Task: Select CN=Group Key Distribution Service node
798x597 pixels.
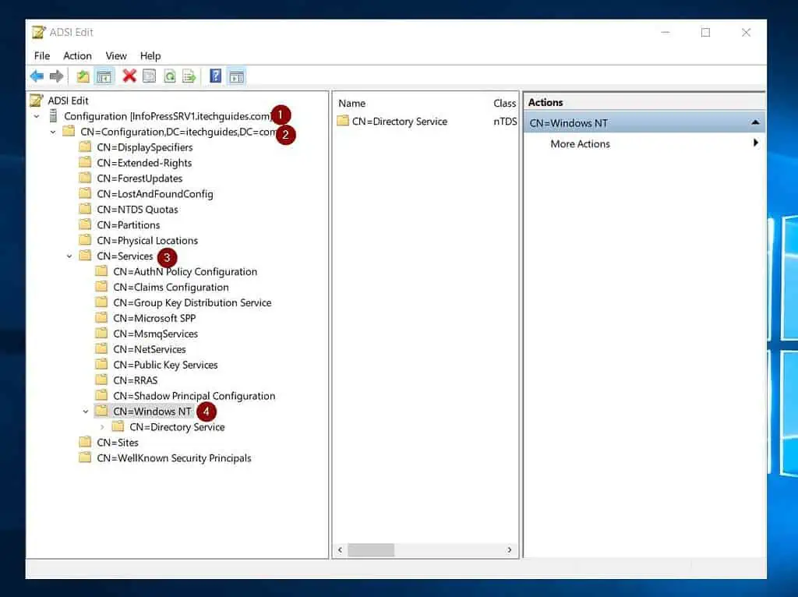Action: [x=192, y=302]
